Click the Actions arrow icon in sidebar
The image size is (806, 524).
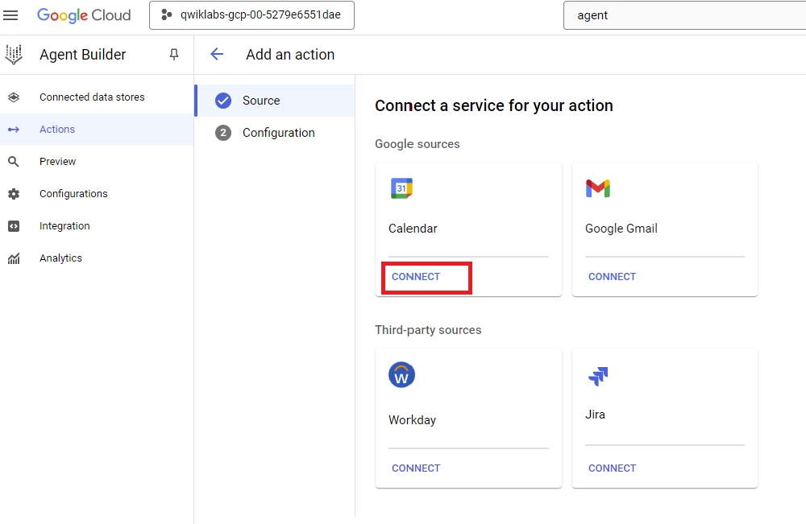[14, 129]
